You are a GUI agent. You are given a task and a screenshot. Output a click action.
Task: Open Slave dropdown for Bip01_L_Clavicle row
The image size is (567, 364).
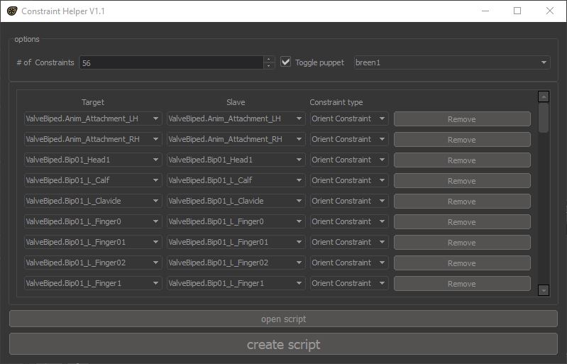pyautogui.click(x=236, y=201)
